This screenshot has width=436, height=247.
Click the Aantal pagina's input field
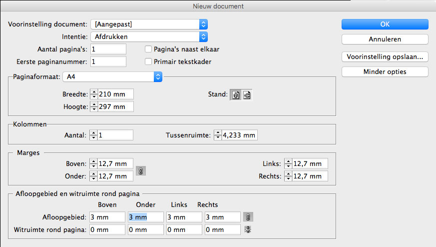[x=108, y=49]
